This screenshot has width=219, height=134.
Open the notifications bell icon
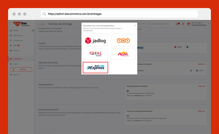pyautogui.click(x=177, y=24)
